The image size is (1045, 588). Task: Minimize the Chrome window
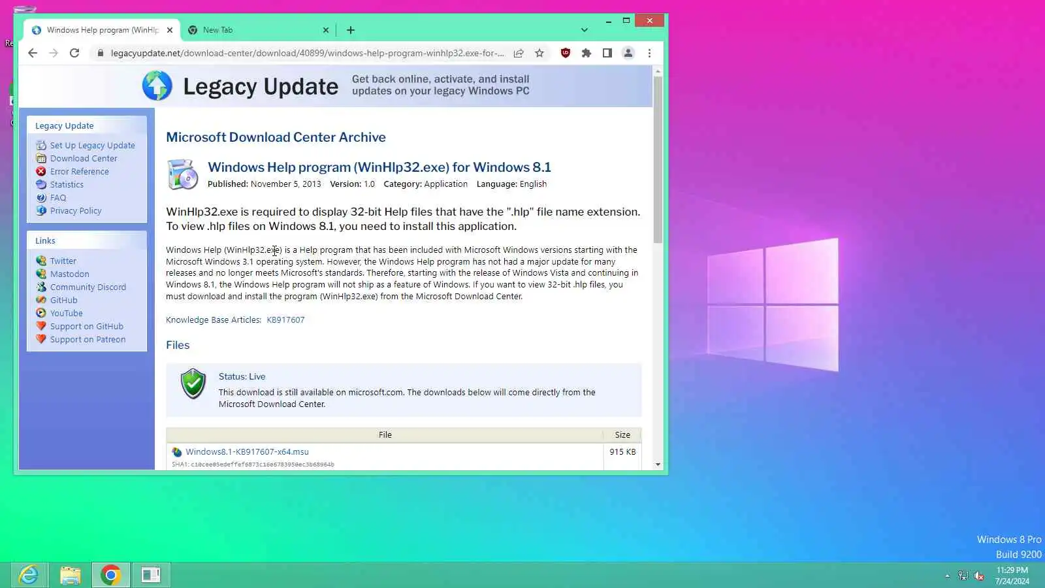coord(608,21)
